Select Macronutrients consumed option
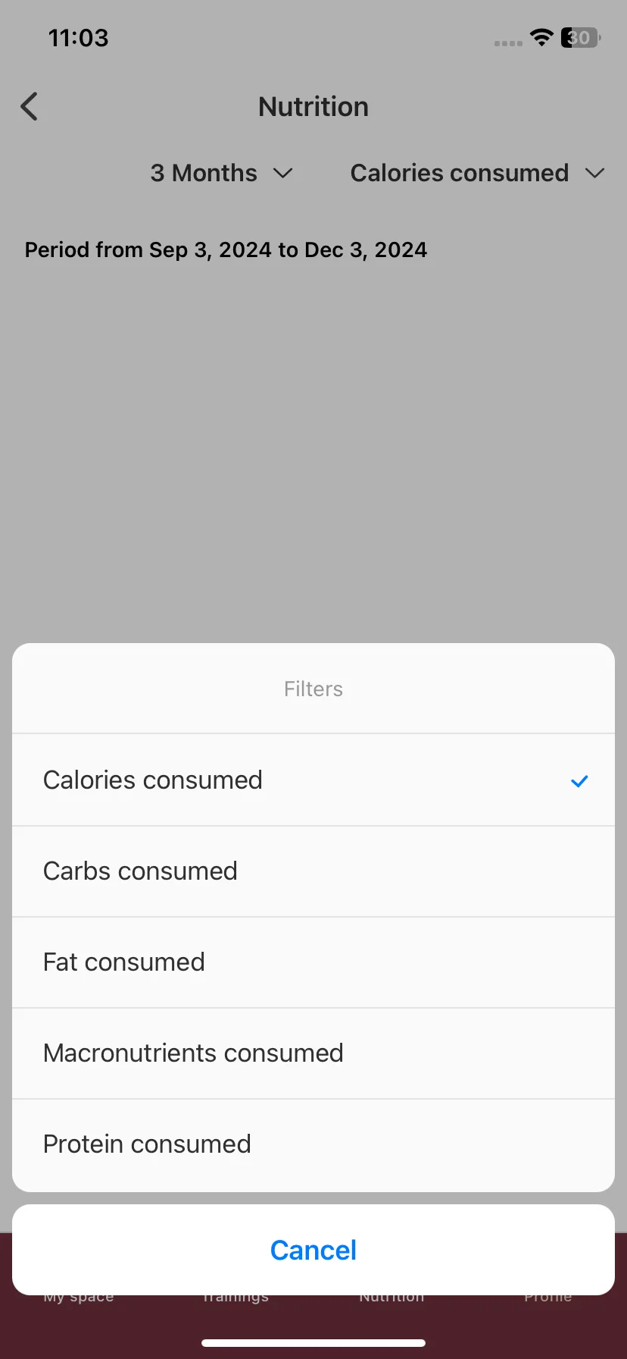The height and width of the screenshot is (1359, 627). pos(313,1053)
